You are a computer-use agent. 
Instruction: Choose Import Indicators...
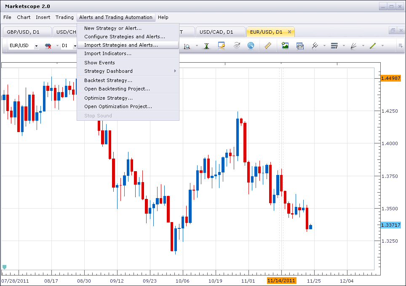coord(128,53)
